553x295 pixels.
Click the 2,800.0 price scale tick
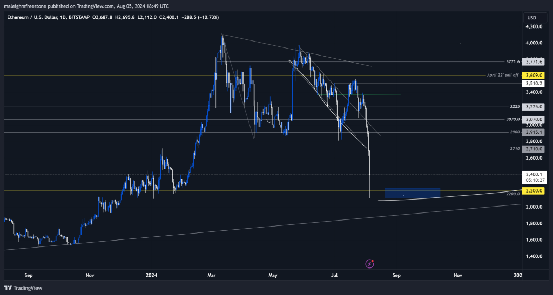533,141
